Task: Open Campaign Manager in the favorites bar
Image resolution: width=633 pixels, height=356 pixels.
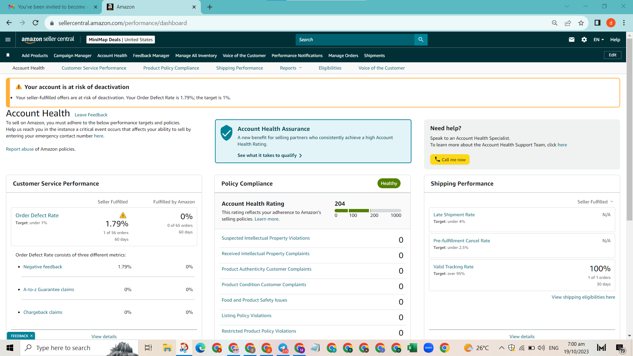Action: tap(73, 55)
